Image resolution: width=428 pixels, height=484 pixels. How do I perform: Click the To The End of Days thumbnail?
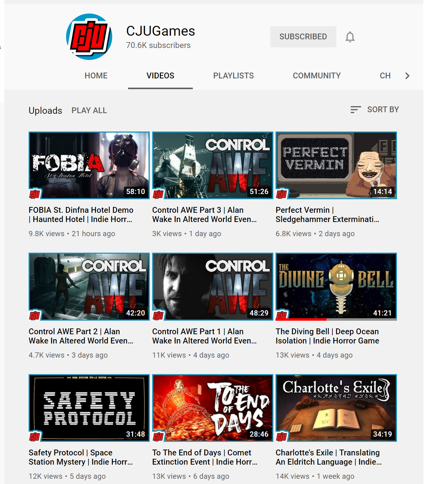[x=212, y=407]
